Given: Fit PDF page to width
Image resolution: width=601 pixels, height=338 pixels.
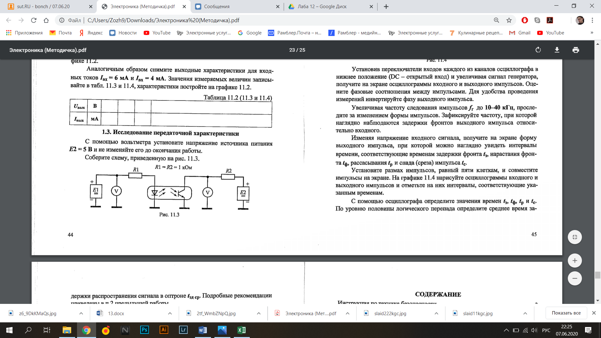Looking at the screenshot, I should pos(575,237).
